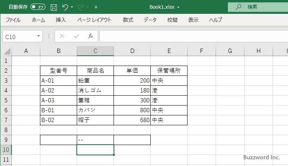The width and height of the screenshot is (288, 166).
Task: Select column D header
Action: pos(132,51)
